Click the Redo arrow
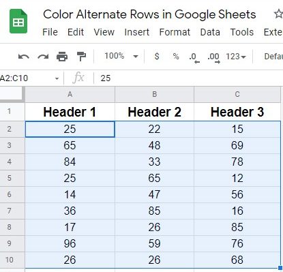This screenshot has height=272, width=283. pyautogui.click(x=43, y=57)
